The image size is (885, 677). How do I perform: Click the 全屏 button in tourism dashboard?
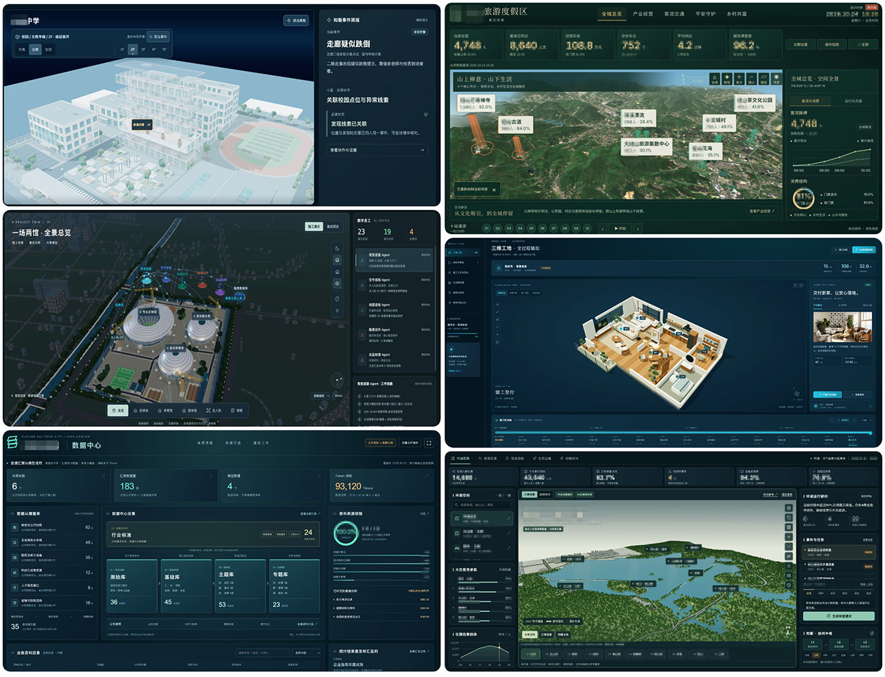862,44
